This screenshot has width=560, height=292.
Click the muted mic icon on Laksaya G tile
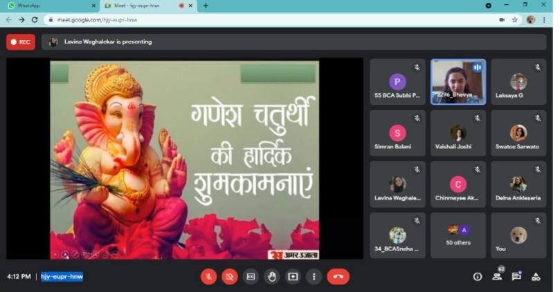538,67
